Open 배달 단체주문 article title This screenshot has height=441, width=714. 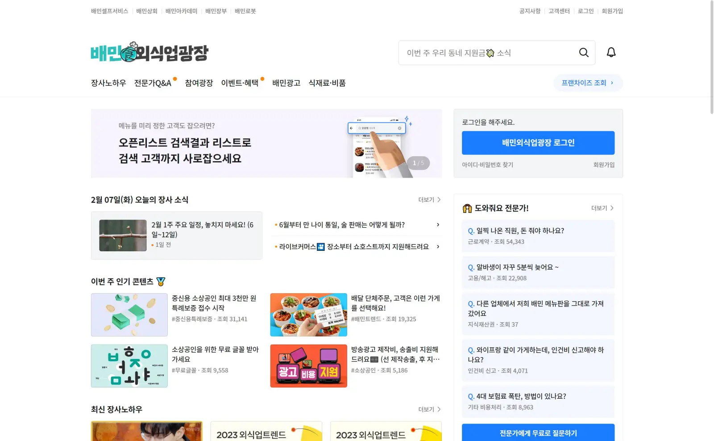pyautogui.click(x=395, y=303)
